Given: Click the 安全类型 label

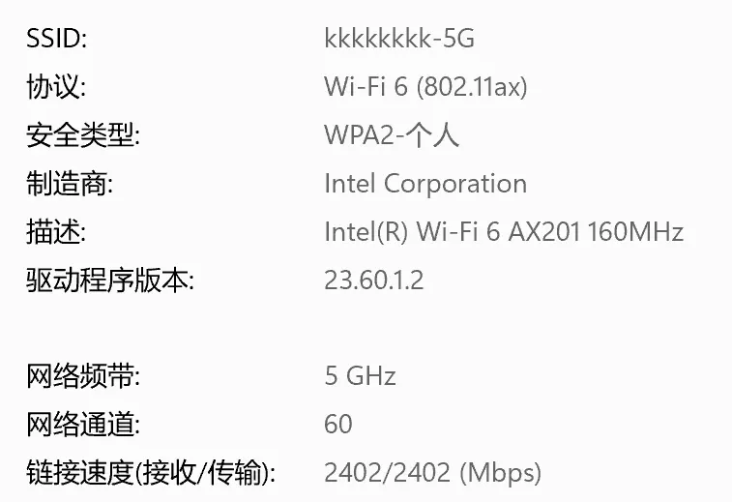Looking at the screenshot, I should tap(83, 135).
